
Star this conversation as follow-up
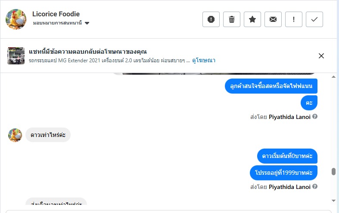click(252, 19)
